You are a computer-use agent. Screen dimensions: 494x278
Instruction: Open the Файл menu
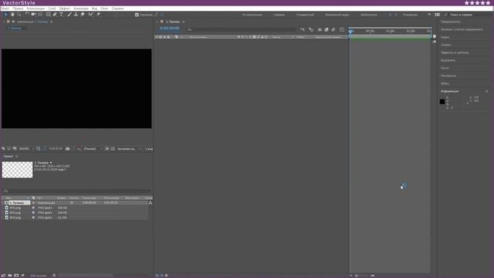pos(5,8)
